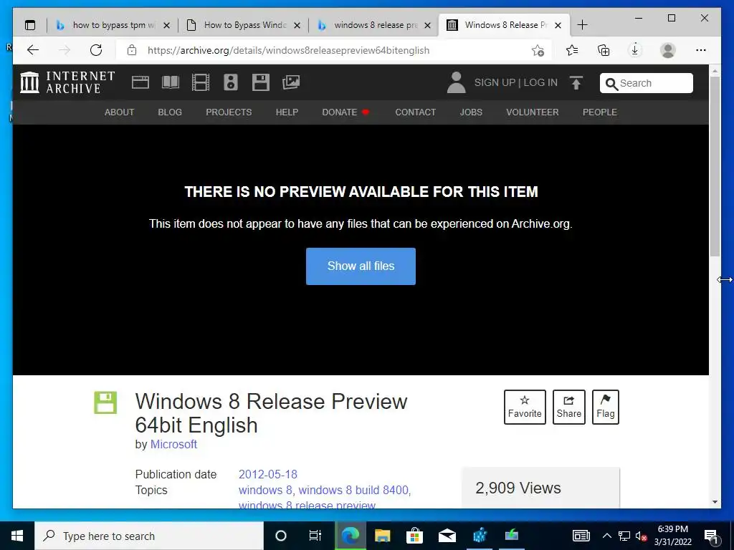The width and height of the screenshot is (734, 550).
Task: Open File Explorer from taskbar
Action: pos(383,536)
